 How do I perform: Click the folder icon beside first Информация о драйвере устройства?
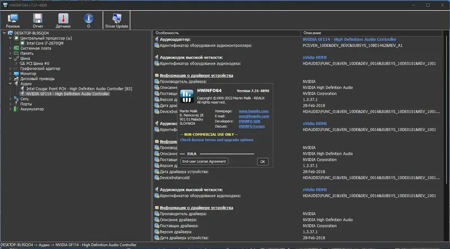click(157, 75)
